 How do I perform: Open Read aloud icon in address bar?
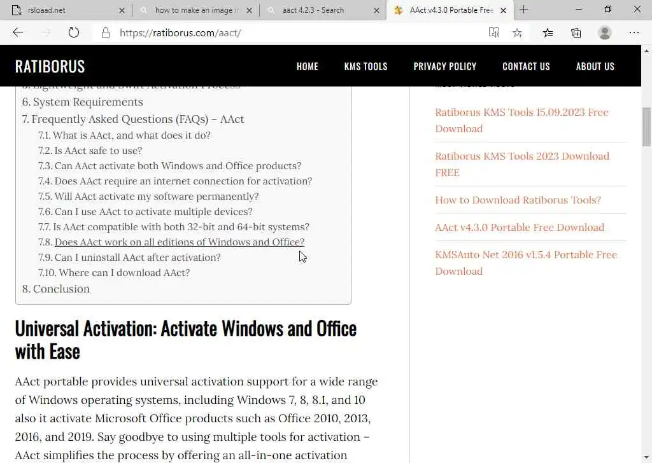[493, 32]
